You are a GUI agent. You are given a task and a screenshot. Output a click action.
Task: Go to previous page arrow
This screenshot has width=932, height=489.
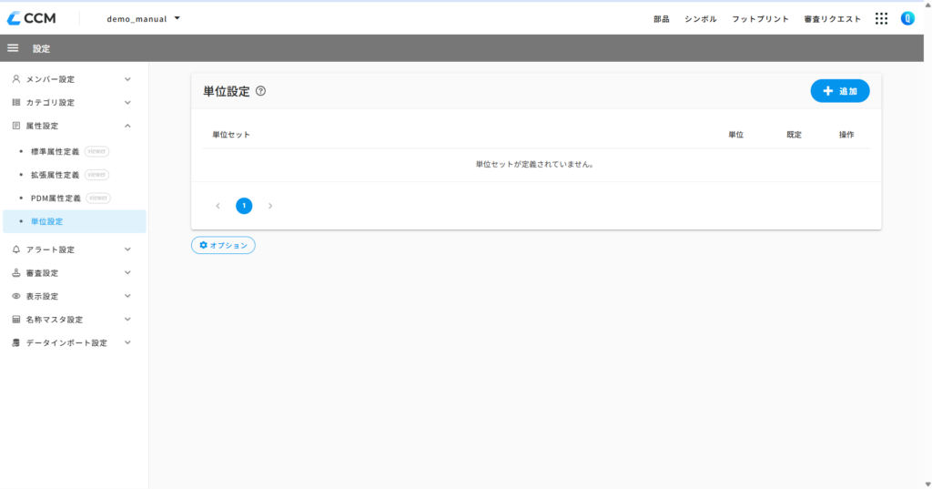[218, 206]
